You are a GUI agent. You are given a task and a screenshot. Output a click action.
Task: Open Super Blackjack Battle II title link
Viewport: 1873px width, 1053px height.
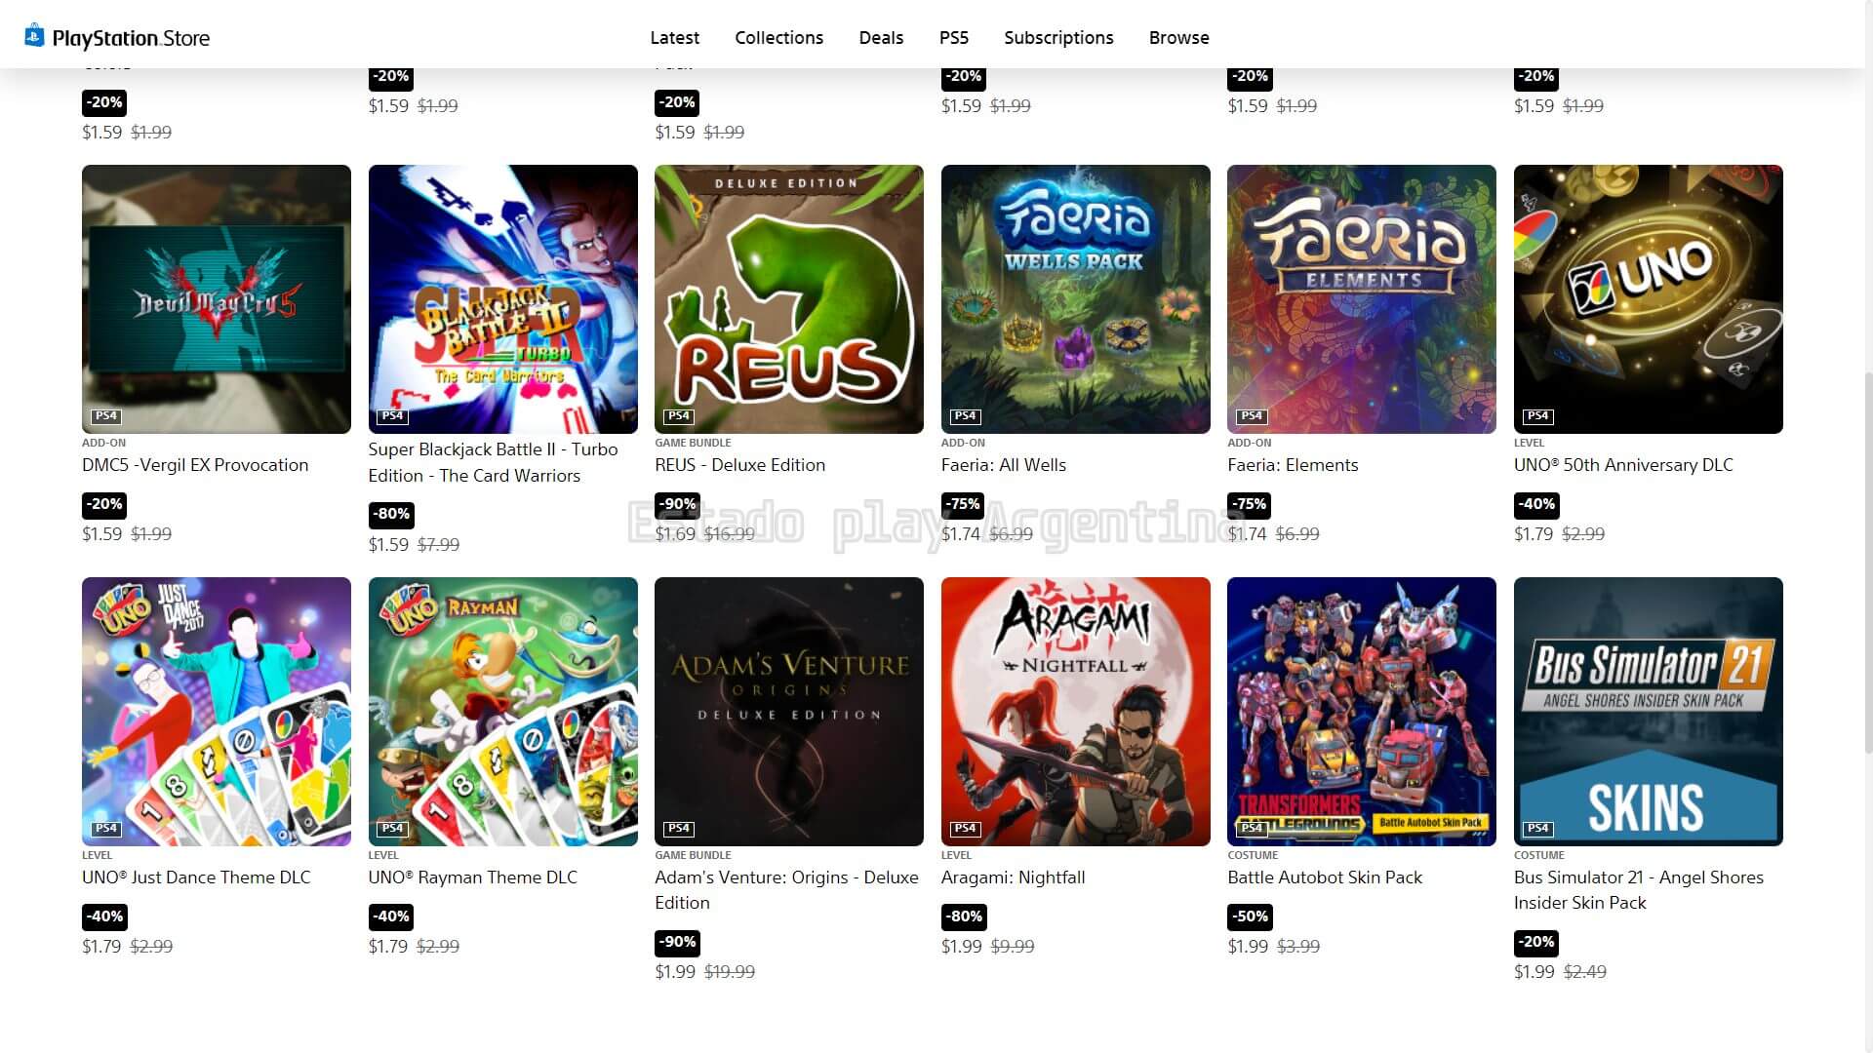tap(493, 462)
